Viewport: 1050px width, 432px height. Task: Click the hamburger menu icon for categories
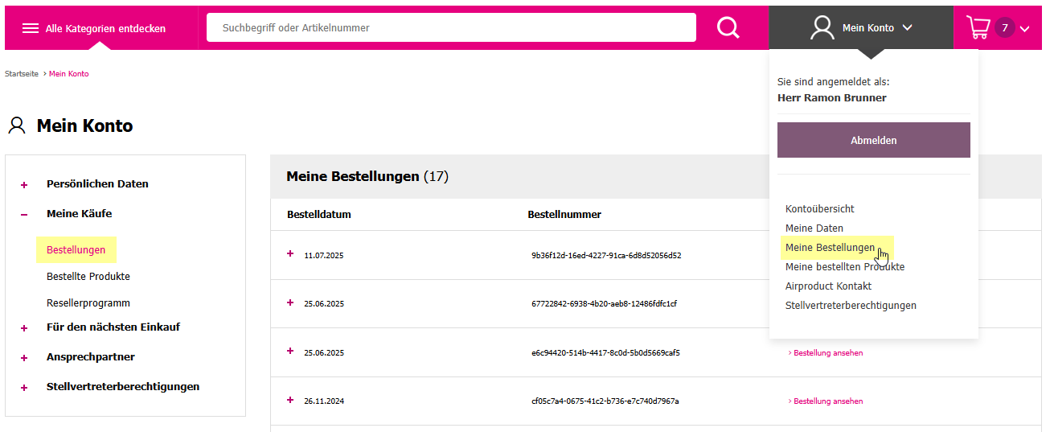click(31, 28)
